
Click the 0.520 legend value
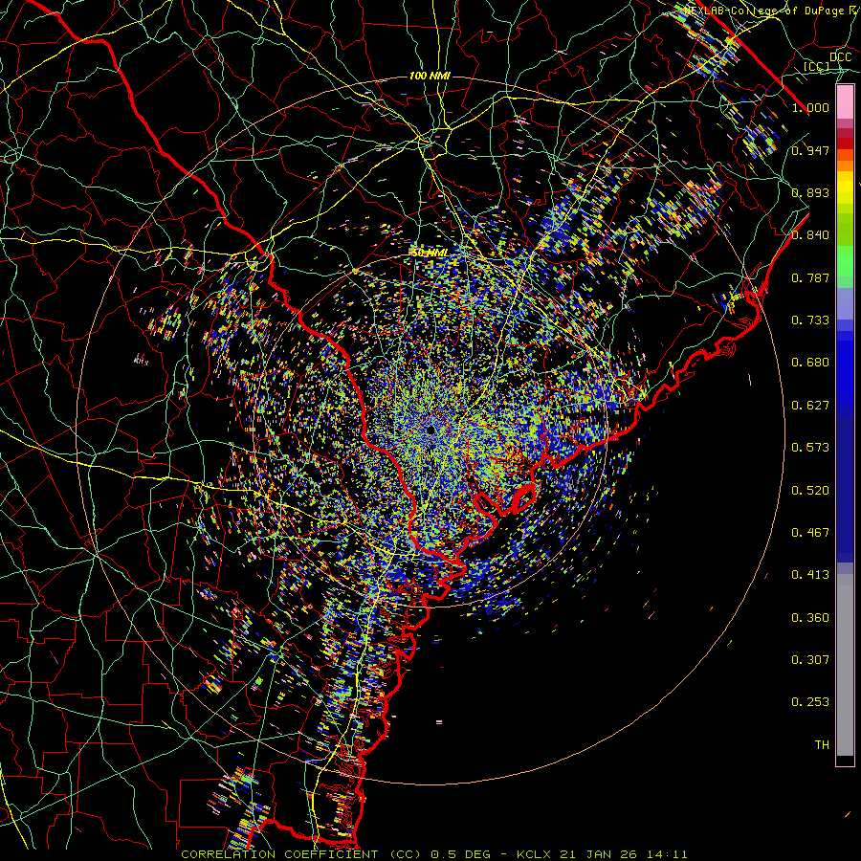tap(810, 490)
